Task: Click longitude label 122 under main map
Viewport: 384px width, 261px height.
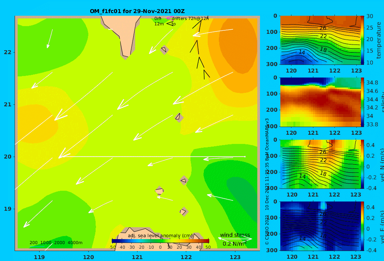Action: 186,257
